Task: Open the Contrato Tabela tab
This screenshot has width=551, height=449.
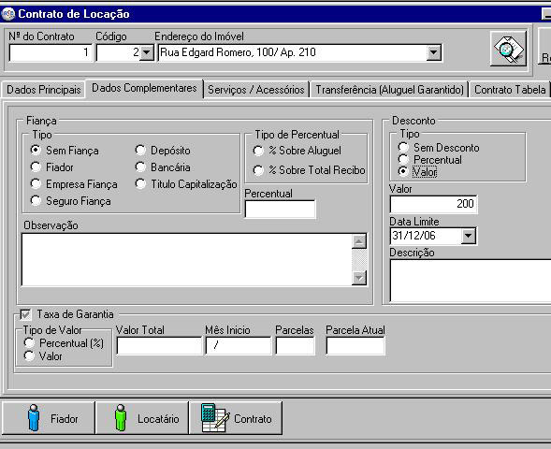Action: coord(510,90)
